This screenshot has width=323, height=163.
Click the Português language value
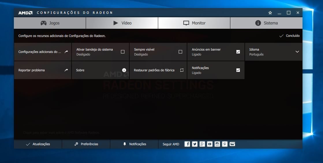(256, 54)
